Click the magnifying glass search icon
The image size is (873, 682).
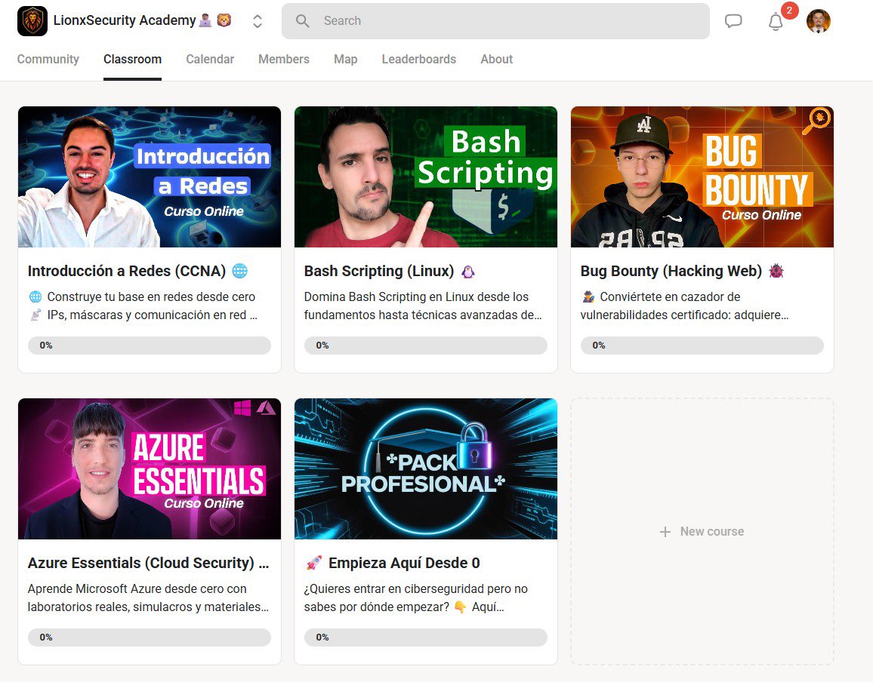[302, 21]
